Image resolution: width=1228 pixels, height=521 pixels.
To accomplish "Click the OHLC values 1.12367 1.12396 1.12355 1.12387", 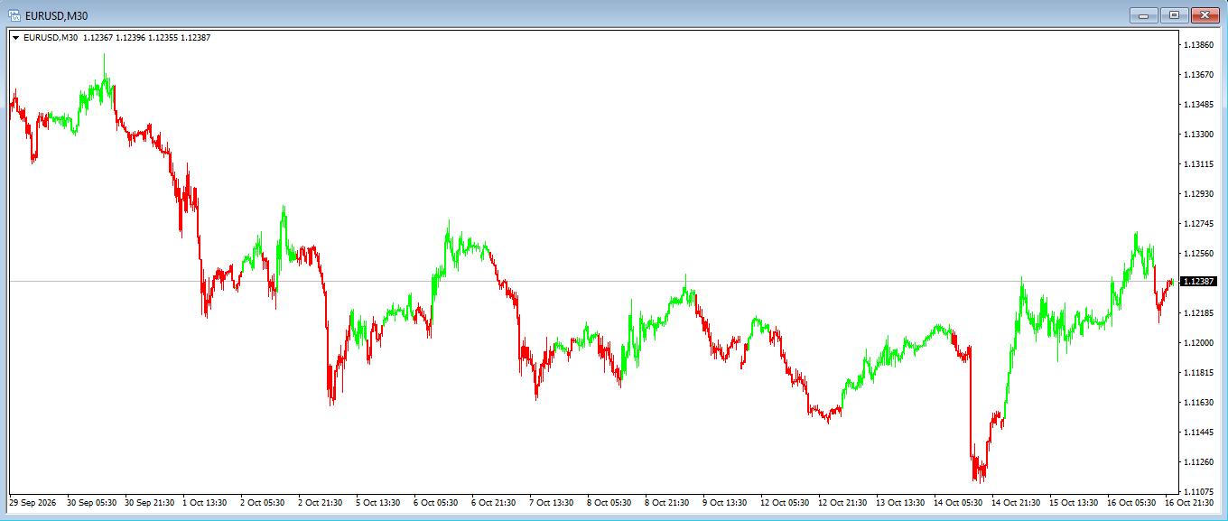I will [146, 38].
